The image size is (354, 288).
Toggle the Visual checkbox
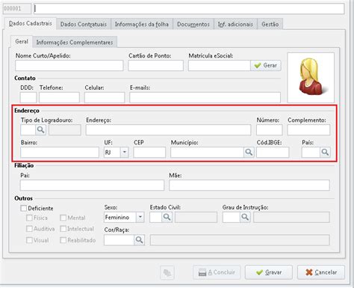point(29,240)
